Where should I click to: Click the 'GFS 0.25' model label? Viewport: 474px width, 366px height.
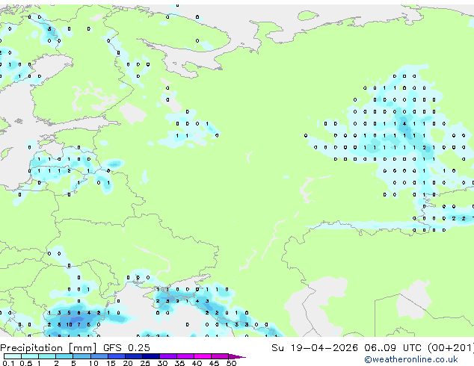126,348
